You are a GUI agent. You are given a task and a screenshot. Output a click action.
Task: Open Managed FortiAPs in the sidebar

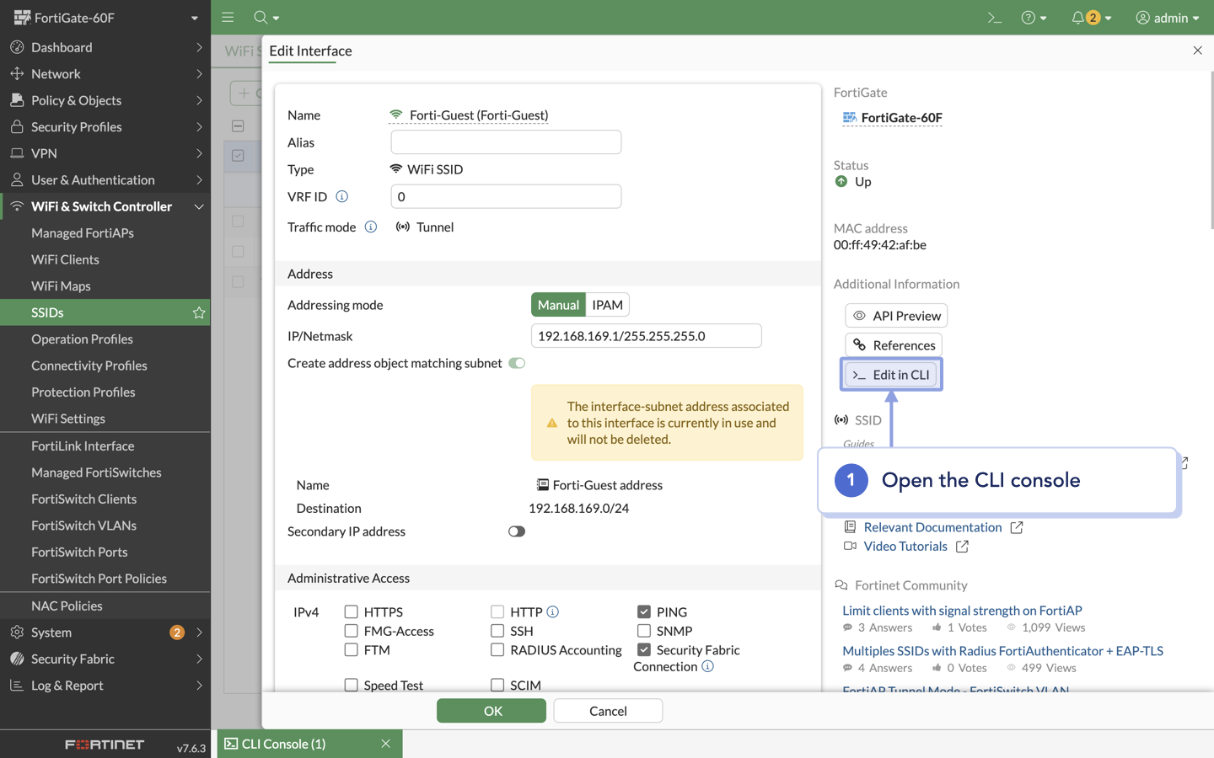[x=83, y=233]
